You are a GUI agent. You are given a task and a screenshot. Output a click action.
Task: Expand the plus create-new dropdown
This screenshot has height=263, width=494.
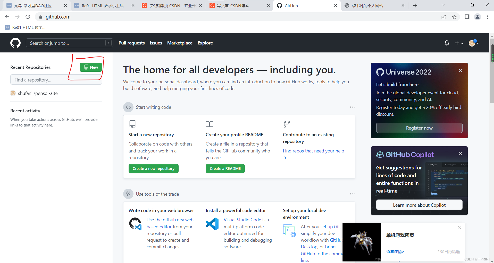point(459,43)
